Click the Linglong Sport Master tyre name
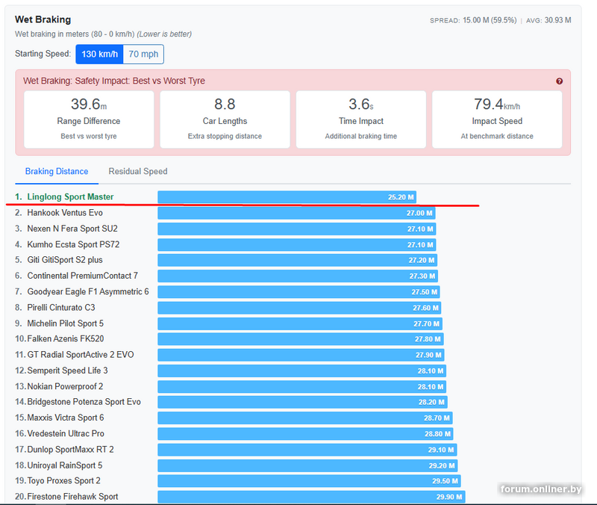 coord(70,197)
